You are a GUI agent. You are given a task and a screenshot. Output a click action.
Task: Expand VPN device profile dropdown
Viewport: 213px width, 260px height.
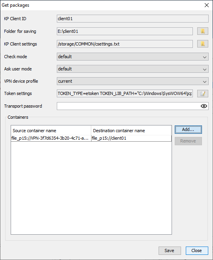(x=133, y=81)
